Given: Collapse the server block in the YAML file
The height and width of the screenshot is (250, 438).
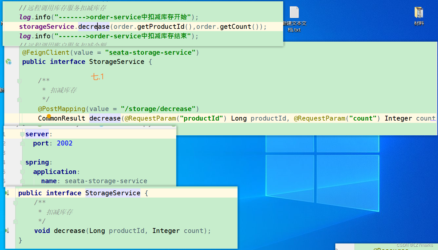Looking at the screenshot, I should tap(22, 134).
